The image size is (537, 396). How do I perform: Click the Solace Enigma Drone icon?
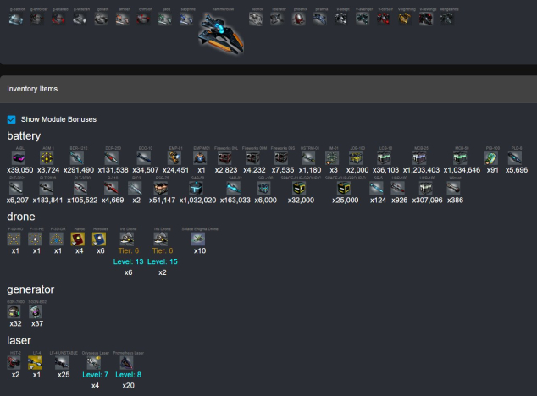pos(200,240)
